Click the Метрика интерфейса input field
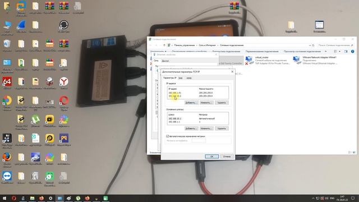The image size is (359, 202). click(x=199, y=141)
